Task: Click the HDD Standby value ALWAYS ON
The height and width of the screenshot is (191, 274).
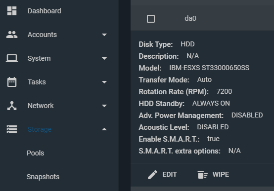Action: (x=211, y=103)
